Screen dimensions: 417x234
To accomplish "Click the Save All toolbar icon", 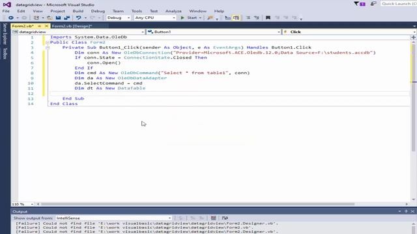I will click(66, 18).
